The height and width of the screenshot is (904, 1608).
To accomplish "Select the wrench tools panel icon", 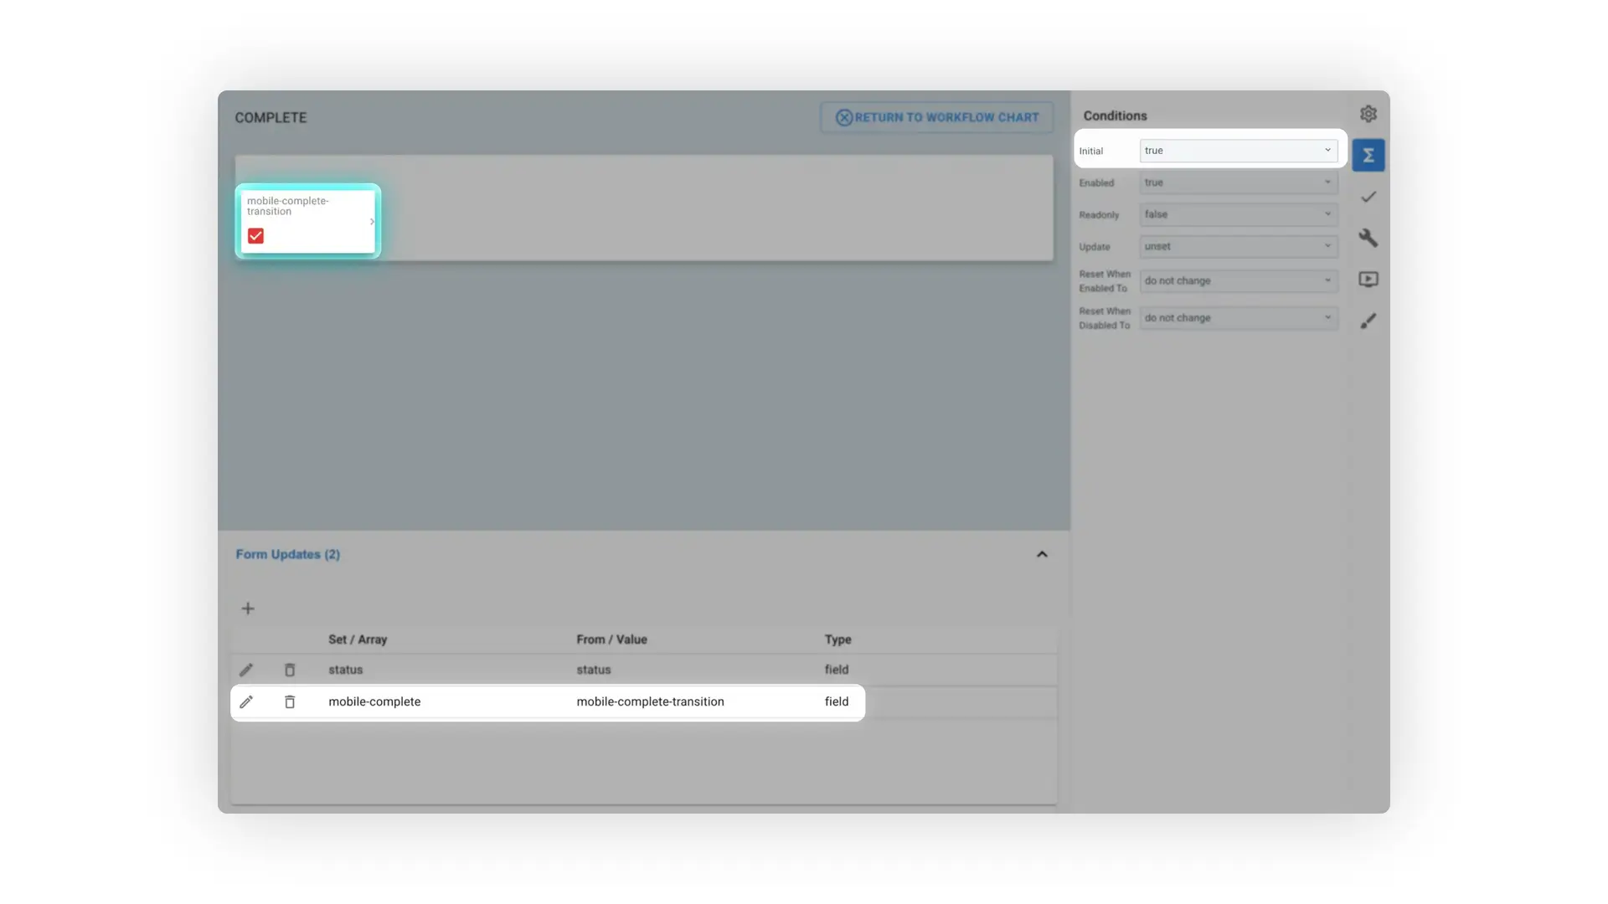I will pyautogui.click(x=1368, y=238).
